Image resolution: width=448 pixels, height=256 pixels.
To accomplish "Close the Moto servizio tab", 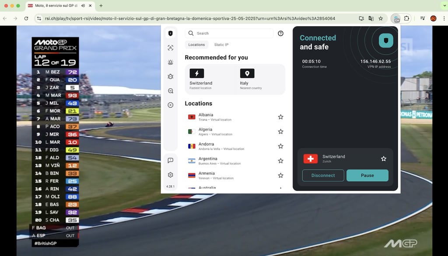I will [90, 6].
